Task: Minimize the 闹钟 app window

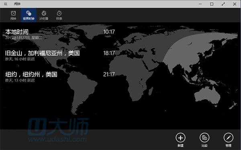Action: (200, 4)
